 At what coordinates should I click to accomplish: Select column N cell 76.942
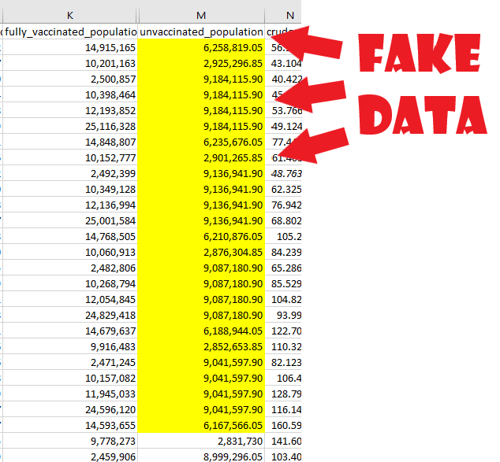tap(283, 205)
